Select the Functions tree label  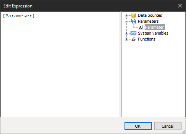146,39
